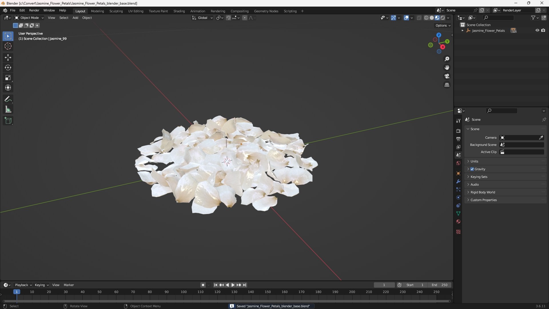Open the Global orientation dropdown
The image size is (549, 309).
(202, 18)
